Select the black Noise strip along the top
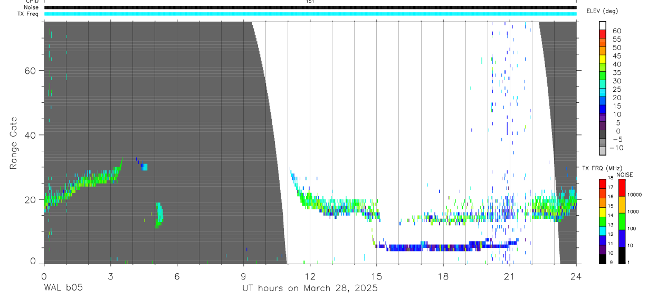This screenshot has width=648, height=299. pyautogui.click(x=310, y=7)
